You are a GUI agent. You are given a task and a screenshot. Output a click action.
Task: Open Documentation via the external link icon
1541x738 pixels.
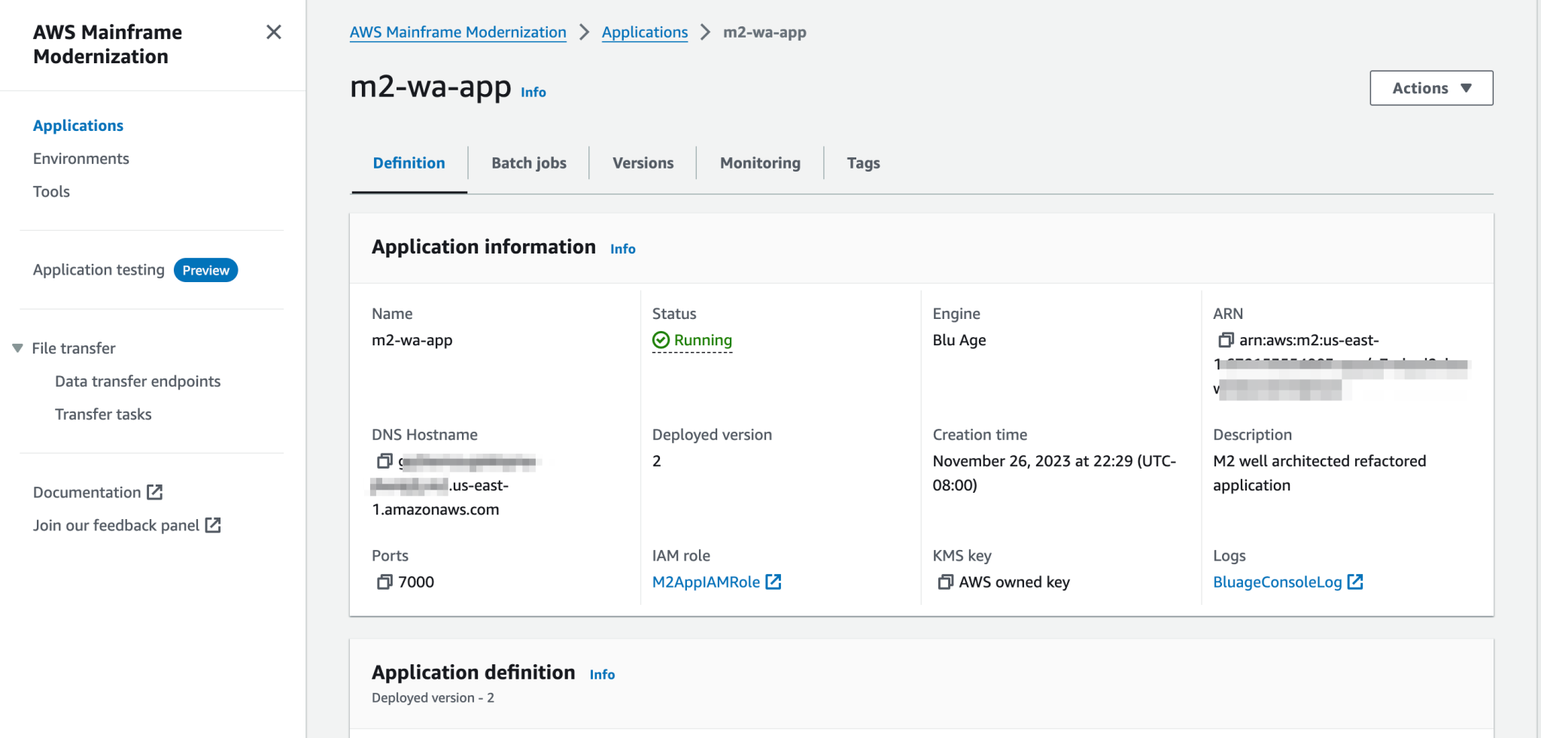[155, 492]
